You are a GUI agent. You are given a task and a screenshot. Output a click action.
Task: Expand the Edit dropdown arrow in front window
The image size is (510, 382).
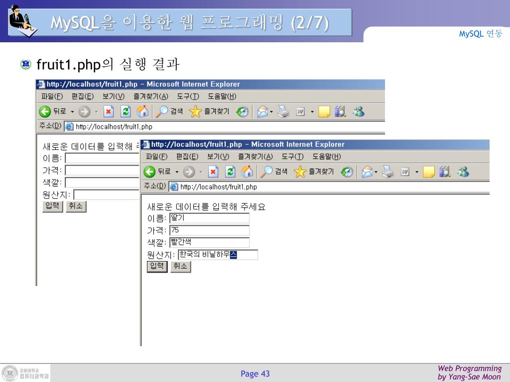(417, 172)
